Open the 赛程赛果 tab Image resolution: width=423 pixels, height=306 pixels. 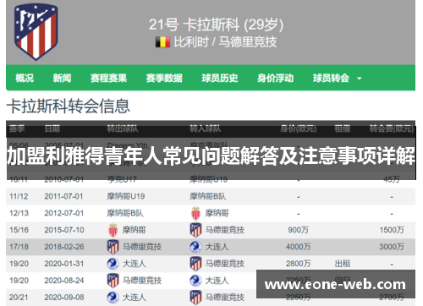coord(108,78)
